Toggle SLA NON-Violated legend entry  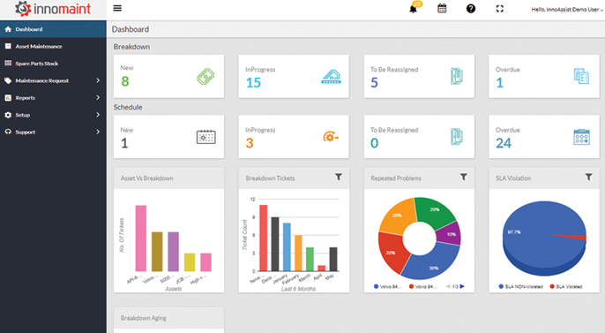point(520,287)
